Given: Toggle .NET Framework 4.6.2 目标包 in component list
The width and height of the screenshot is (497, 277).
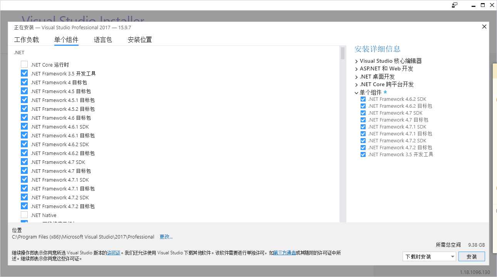Looking at the screenshot, I should tap(24, 153).
